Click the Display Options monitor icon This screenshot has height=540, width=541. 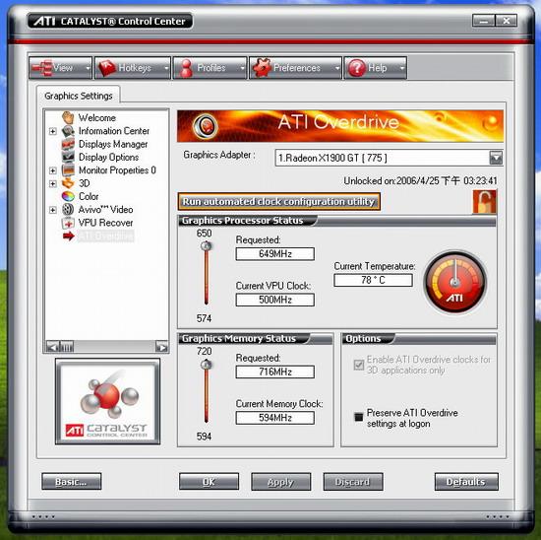coord(68,157)
